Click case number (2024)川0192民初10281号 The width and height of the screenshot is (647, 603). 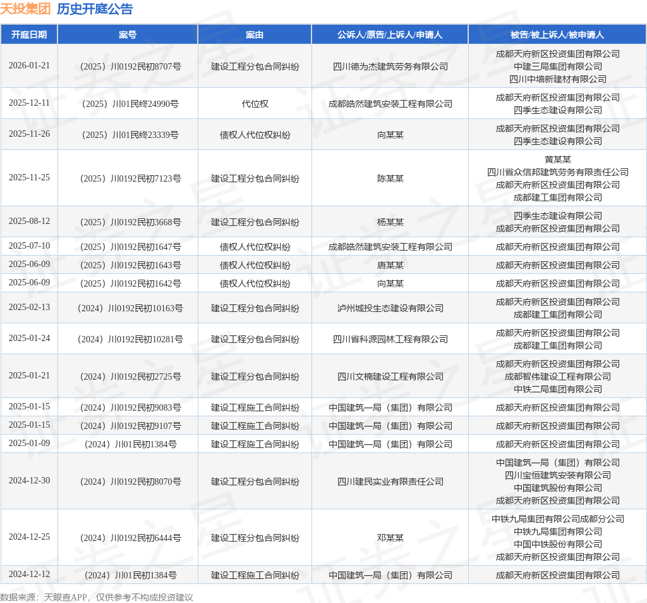[x=130, y=339]
